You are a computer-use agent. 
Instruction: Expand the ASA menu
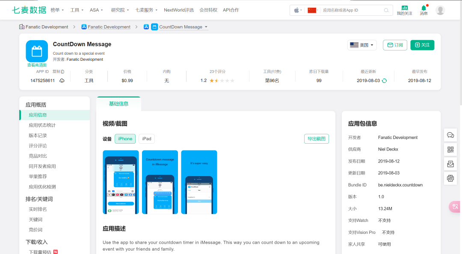coord(96,10)
